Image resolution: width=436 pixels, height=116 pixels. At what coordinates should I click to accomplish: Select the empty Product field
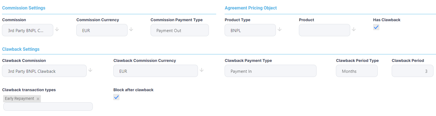pyautogui.click(x=324, y=30)
